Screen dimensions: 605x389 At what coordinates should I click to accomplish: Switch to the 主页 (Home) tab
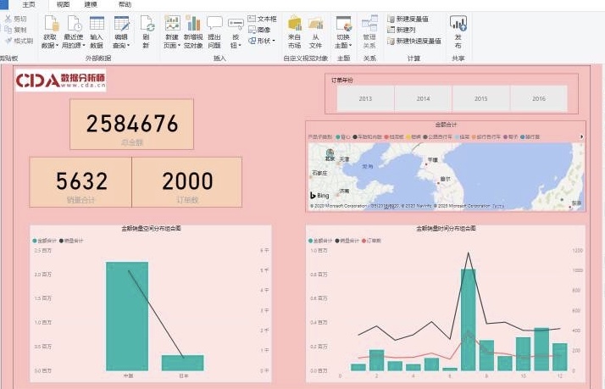click(29, 4)
